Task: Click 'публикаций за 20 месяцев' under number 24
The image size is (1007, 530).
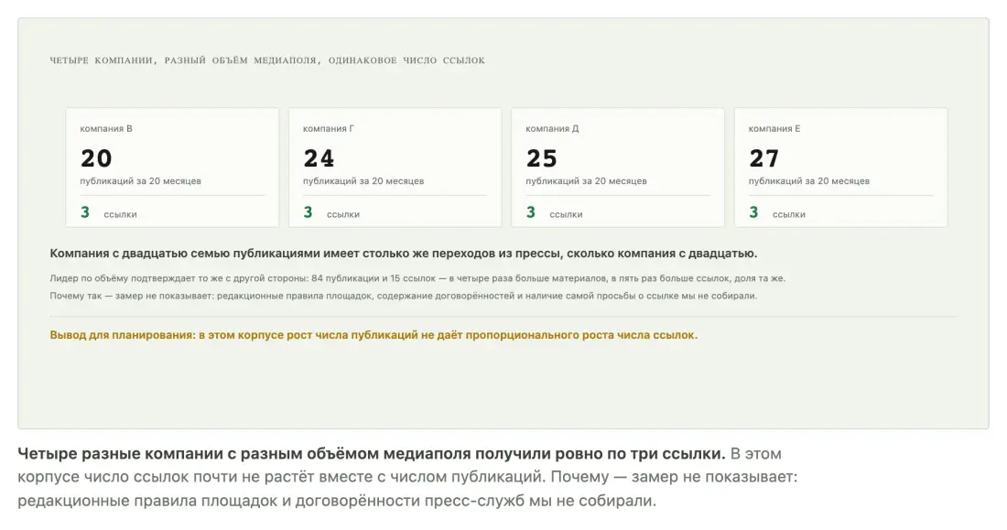Action: [x=363, y=181]
